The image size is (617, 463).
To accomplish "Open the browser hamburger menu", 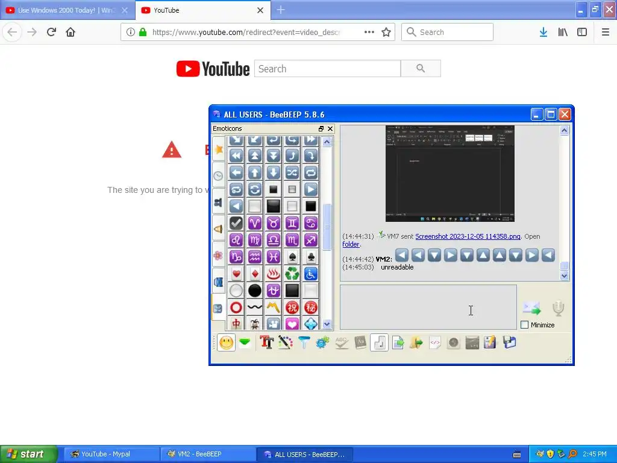I will click(x=606, y=33).
